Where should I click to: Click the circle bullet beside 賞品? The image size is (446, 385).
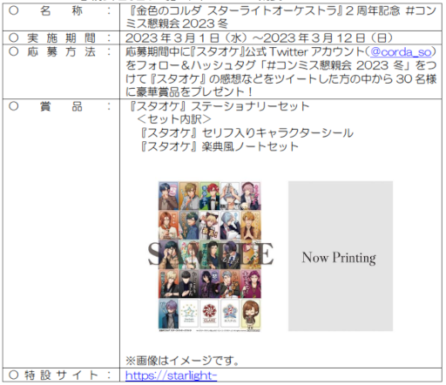[14, 106]
